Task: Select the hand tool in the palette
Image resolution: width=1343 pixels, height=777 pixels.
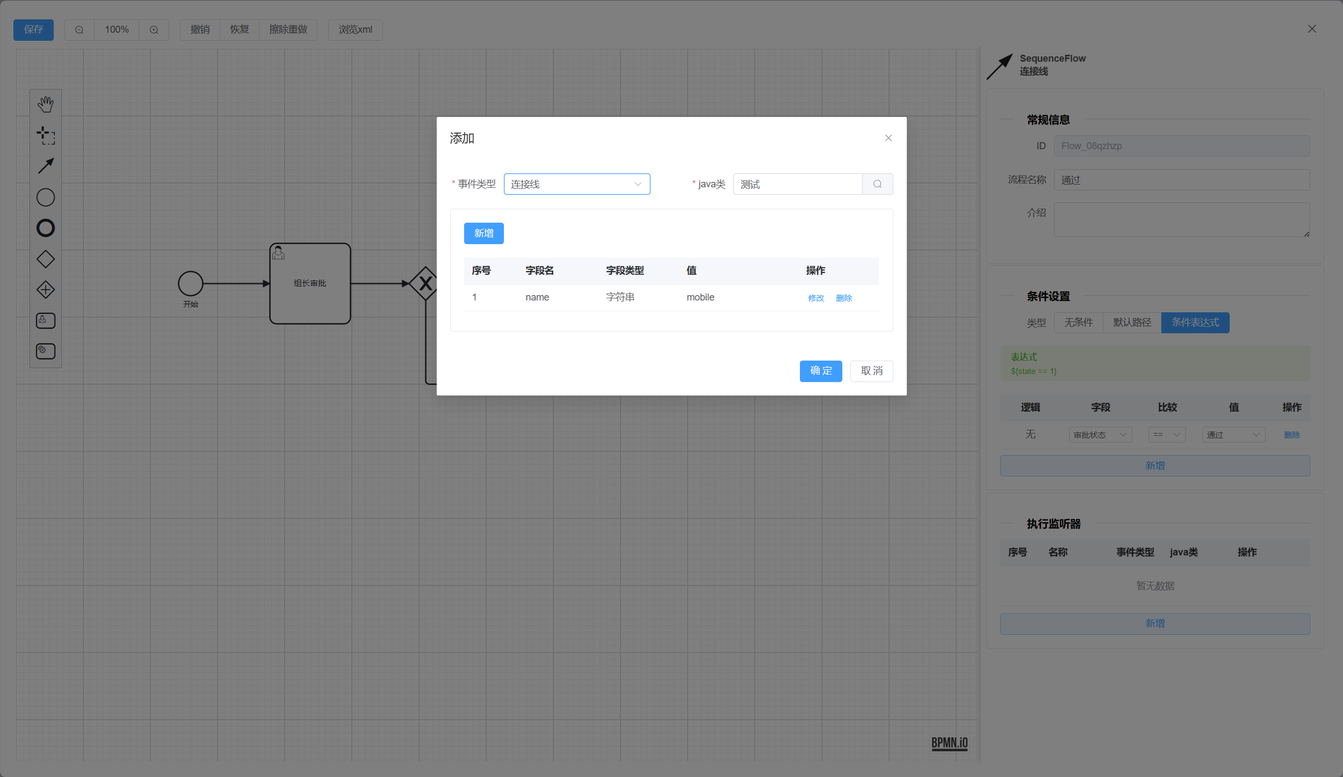Action: [46, 104]
